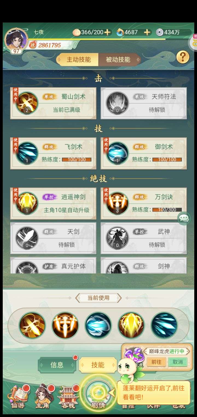Screen dimensions: 197x417
Task: Select the 万剑诀 skill icon
Action: pyautogui.click(x=117, y=204)
